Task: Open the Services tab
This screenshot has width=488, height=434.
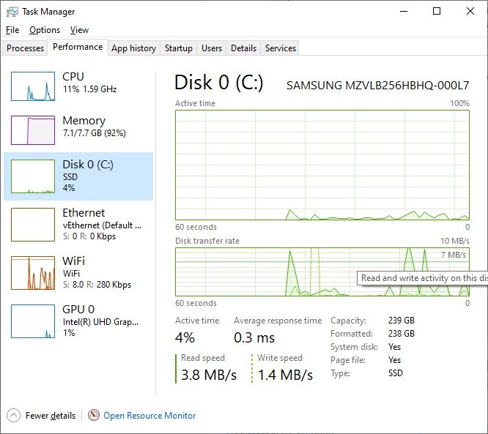Action: click(281, 48)
